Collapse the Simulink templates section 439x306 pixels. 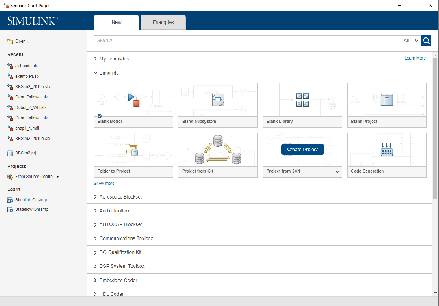point(95,73)
